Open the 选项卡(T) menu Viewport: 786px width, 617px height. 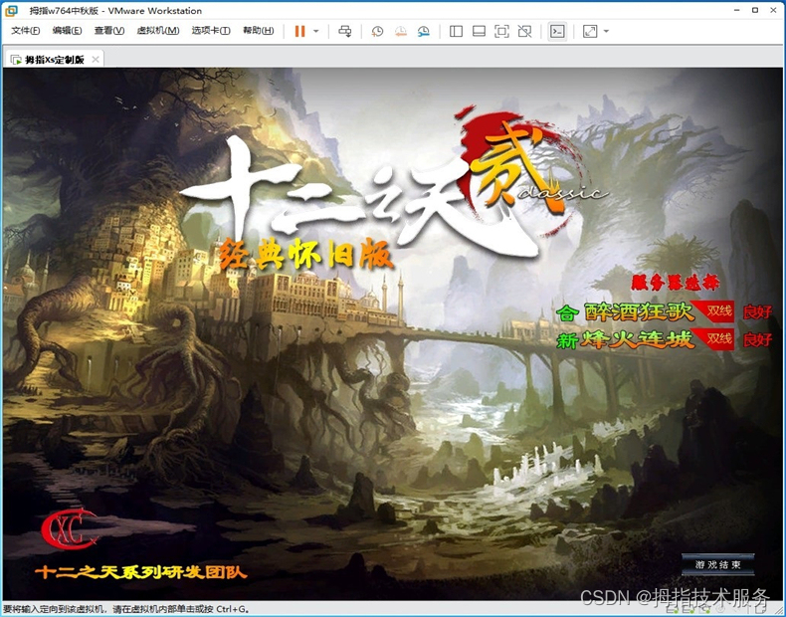pyautogui.click(x=211, y=31)
